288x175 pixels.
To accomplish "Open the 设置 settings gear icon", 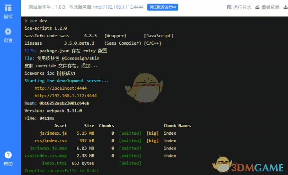I will tap(8, 31).
